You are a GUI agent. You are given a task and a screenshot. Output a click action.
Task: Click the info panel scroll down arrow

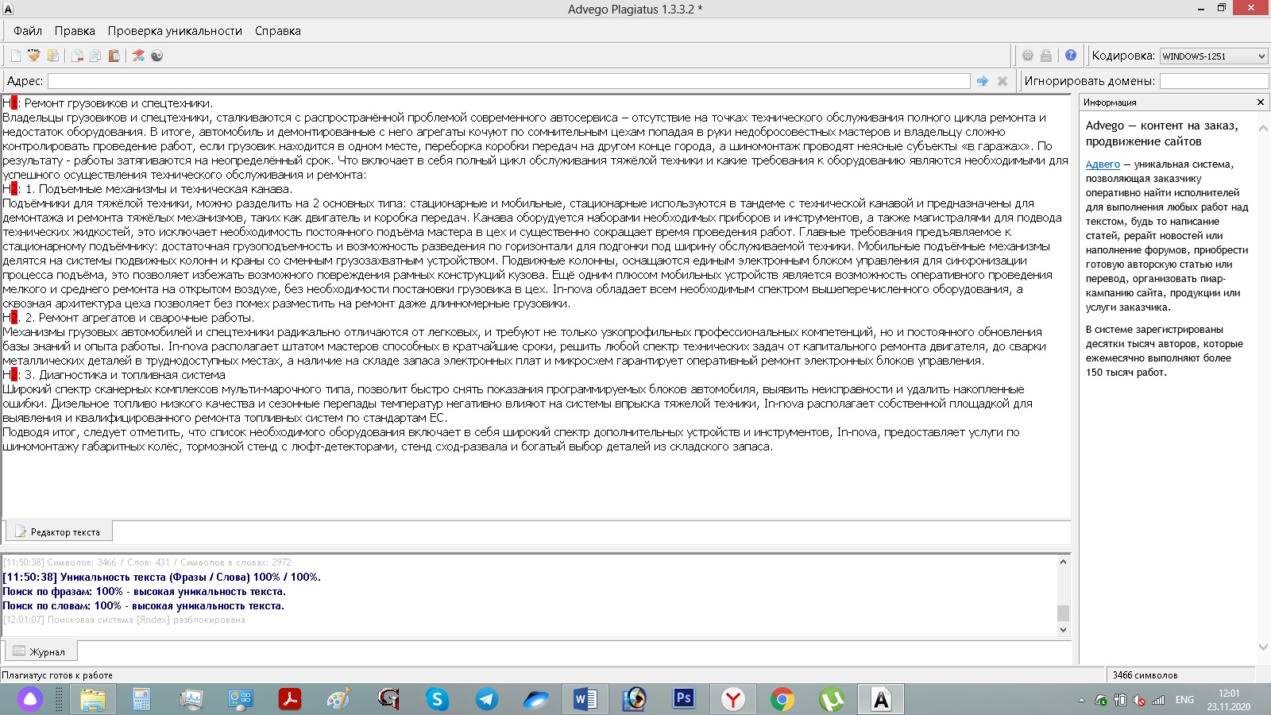pos(1263,647)
